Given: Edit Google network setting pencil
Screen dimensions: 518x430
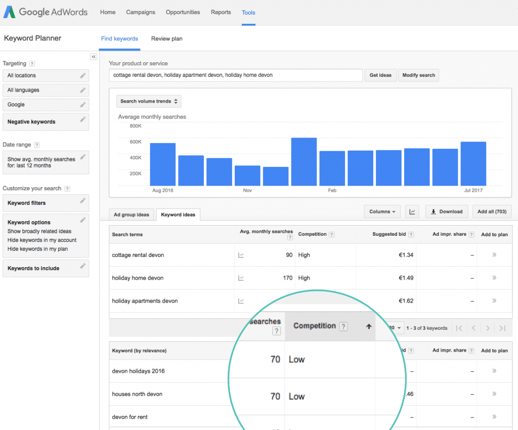Looking at the screenshot, I should coord(82,105).
